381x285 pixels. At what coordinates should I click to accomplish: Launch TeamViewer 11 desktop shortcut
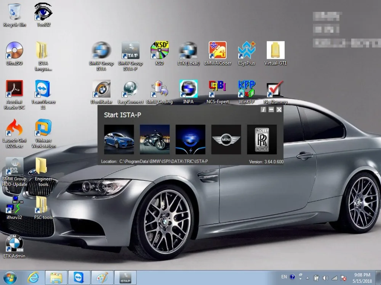pyautogui.click(x=43, y=95)
